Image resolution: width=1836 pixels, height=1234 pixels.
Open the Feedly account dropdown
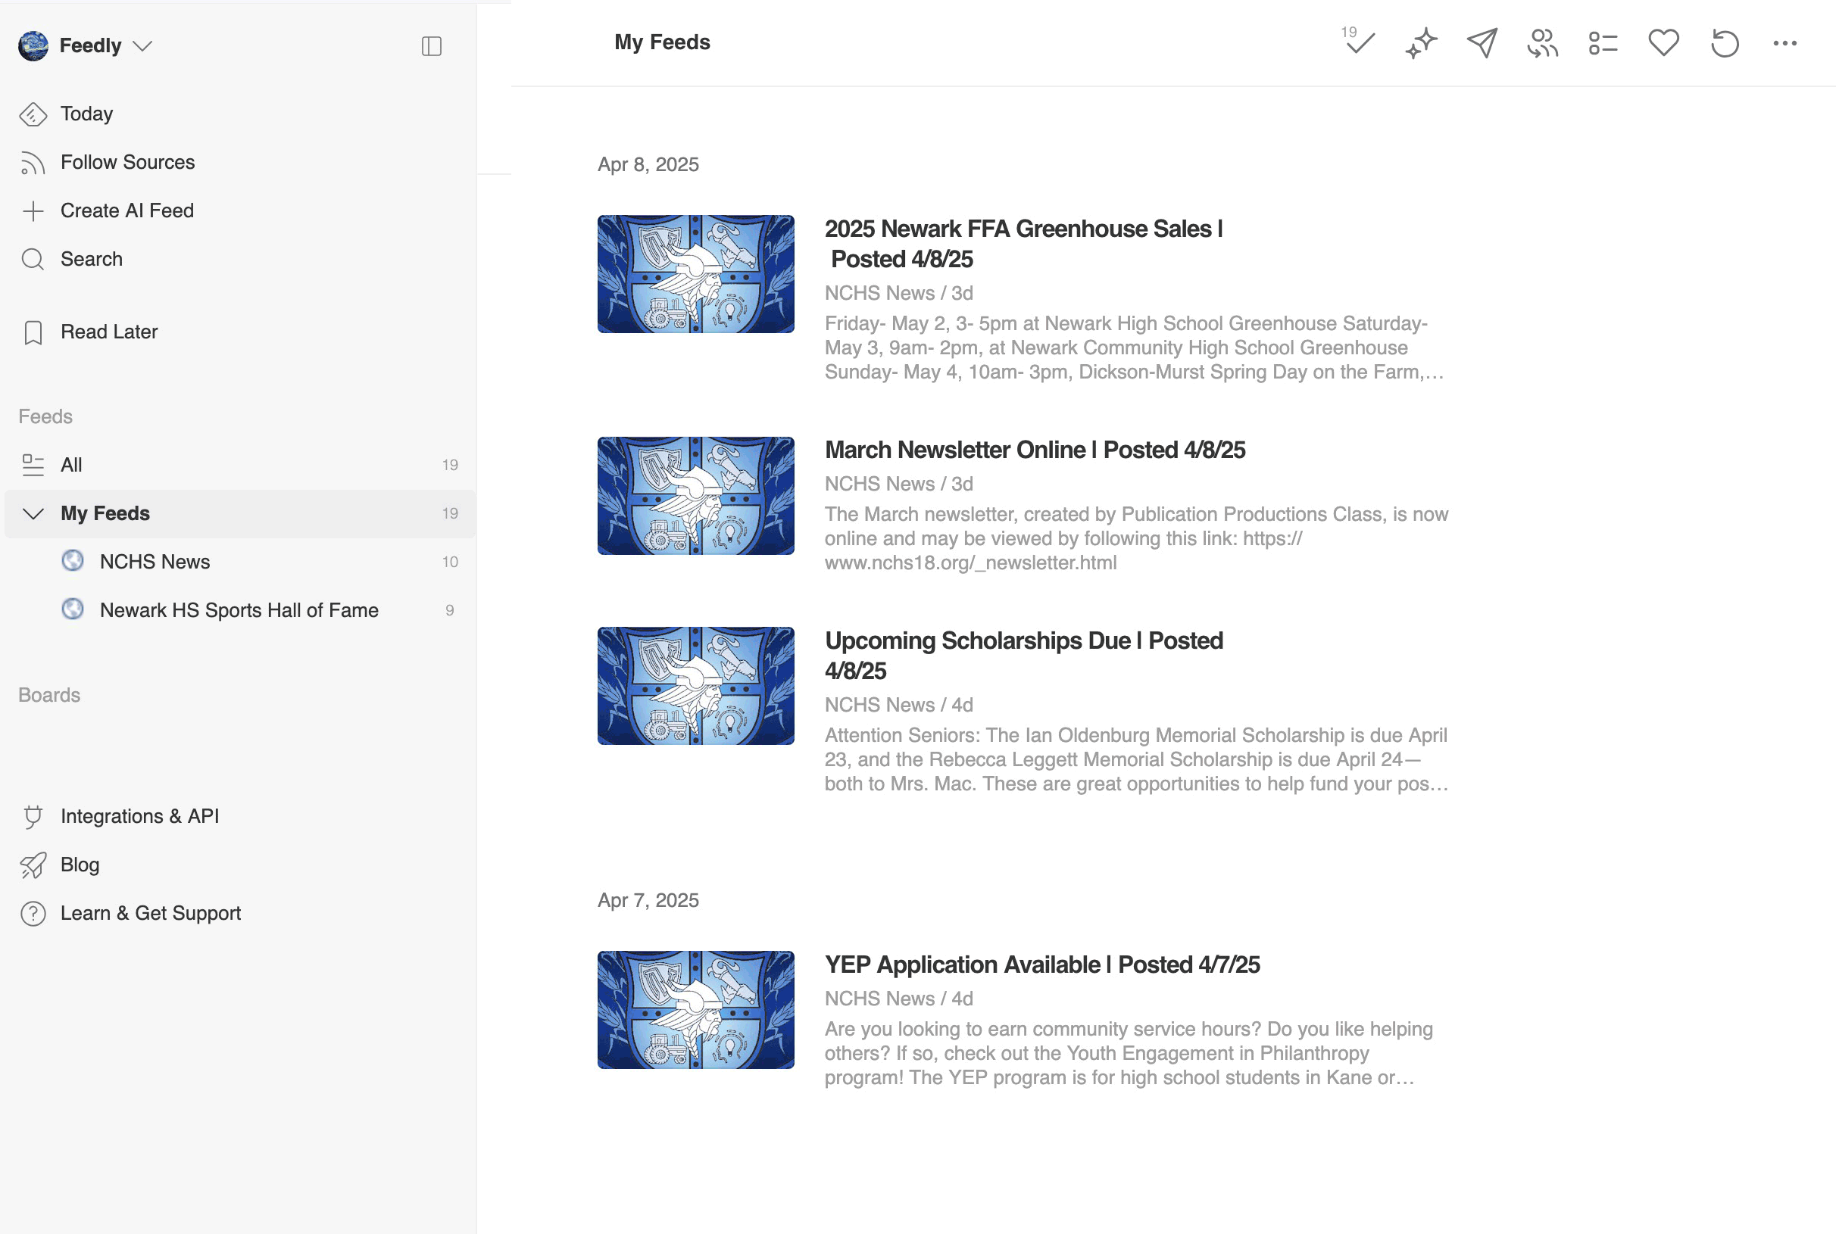pyautogui.click(x=142, y=45)
